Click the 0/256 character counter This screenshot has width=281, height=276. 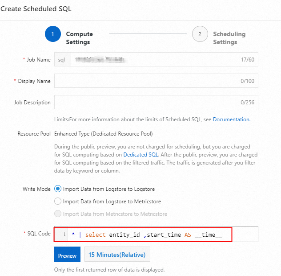[247, 103]
